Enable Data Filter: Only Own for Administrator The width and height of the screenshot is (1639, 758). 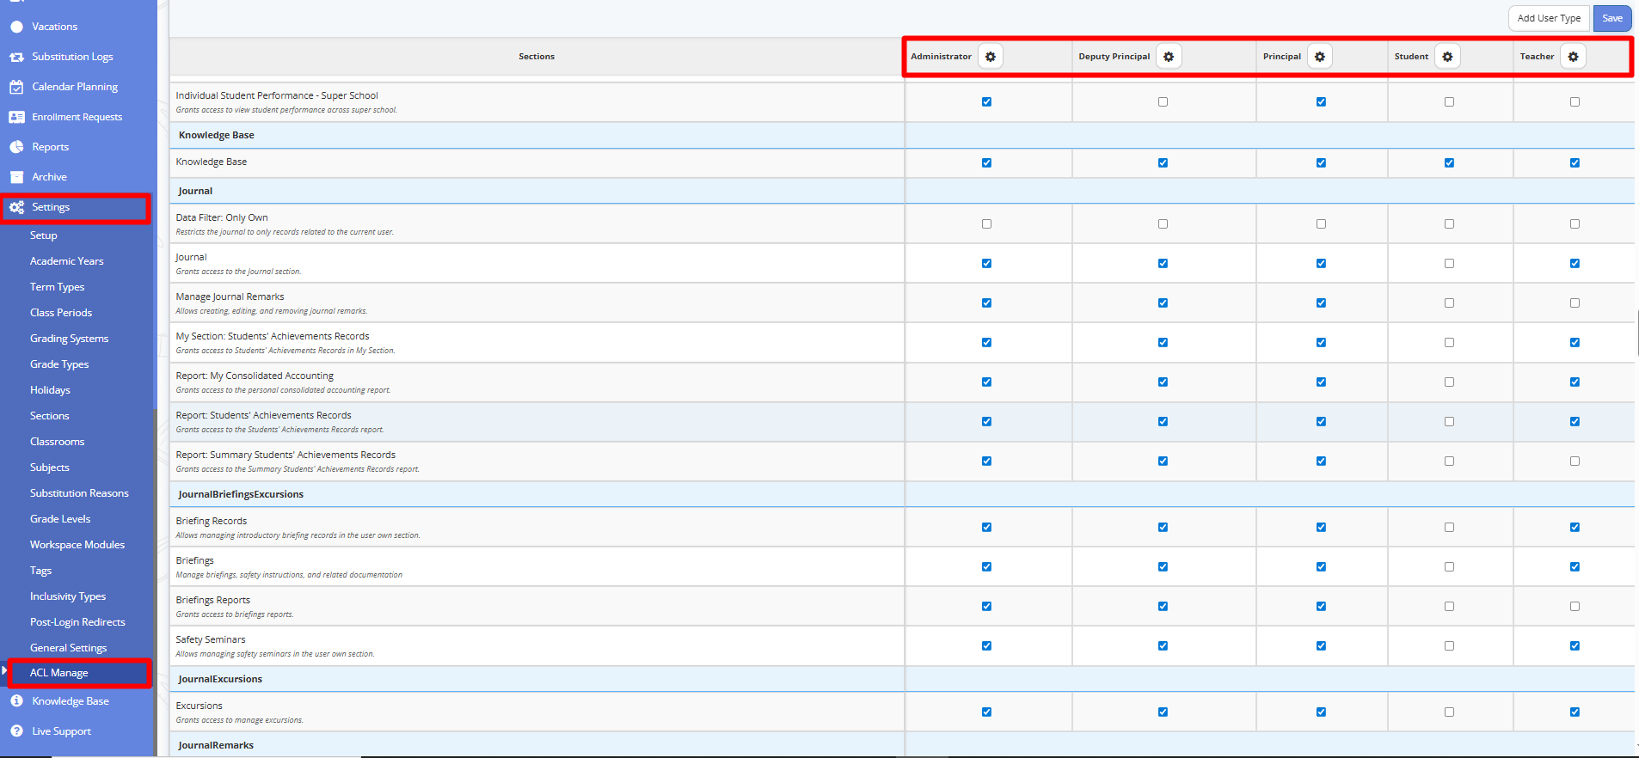986,224
